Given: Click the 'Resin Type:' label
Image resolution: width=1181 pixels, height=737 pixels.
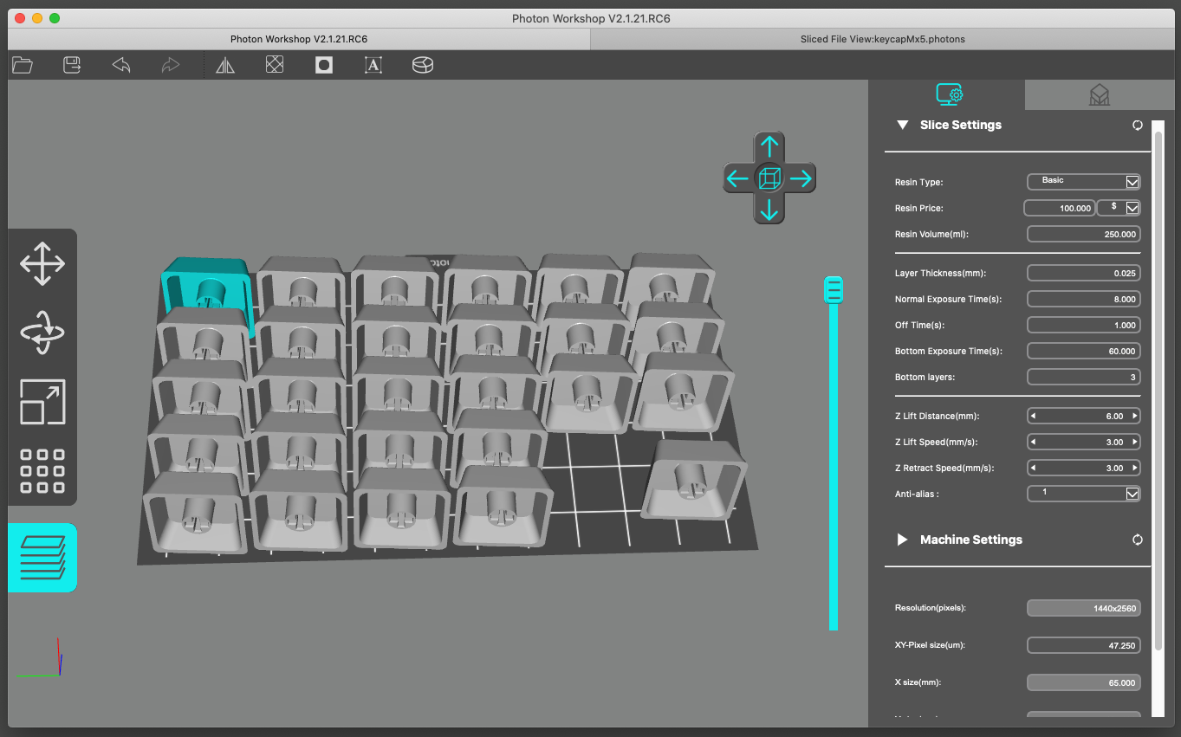Looking at the screenshot, I should coord(918,182).
